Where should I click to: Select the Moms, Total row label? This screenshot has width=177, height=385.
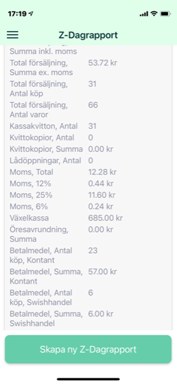[31, 172]
